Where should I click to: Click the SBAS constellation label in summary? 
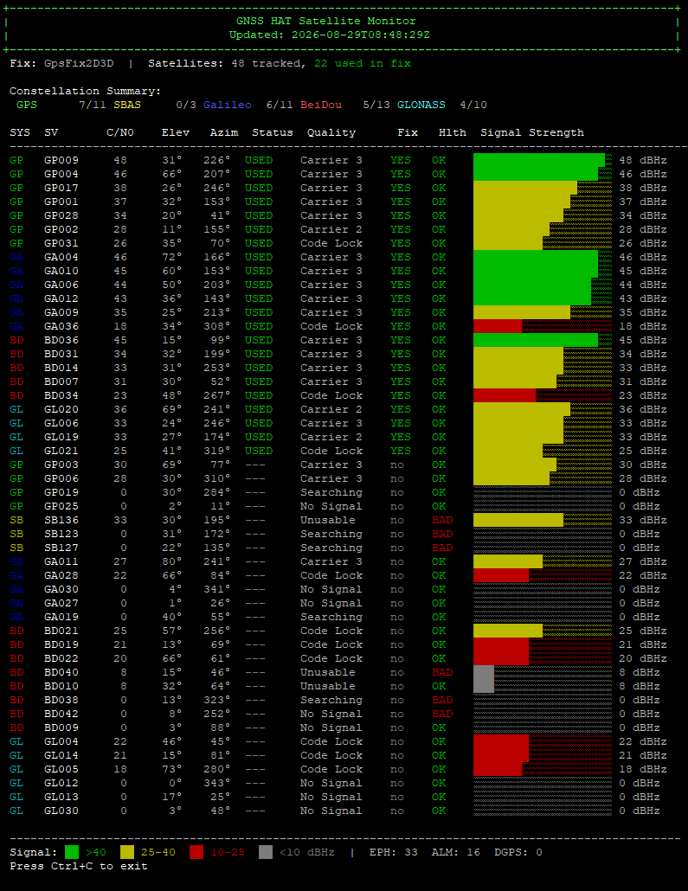point(127,105)
